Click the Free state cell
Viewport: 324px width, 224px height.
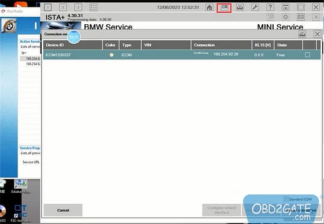tap(281, 55)
